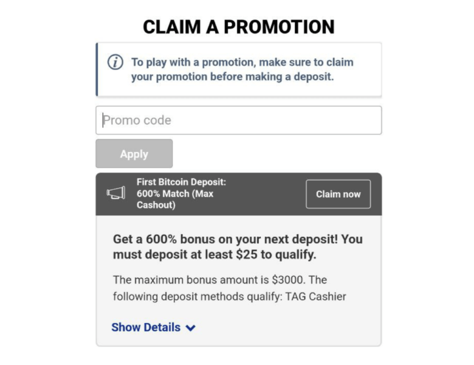The width and height of the screenshot is (474, 365).
Task: Click the chevron arrow beside Show Details
Action: point(191,328)
